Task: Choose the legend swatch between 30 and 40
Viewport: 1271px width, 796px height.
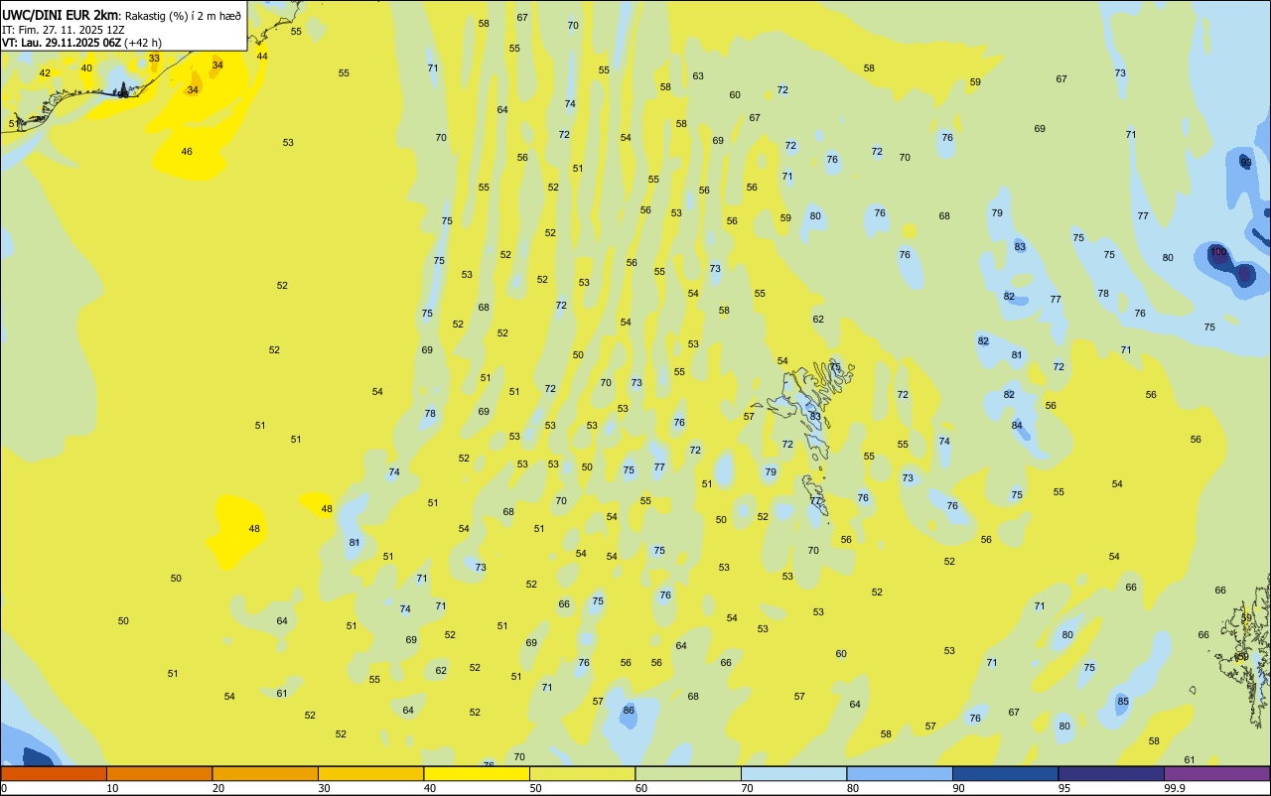Action: (x=370, y=773)
